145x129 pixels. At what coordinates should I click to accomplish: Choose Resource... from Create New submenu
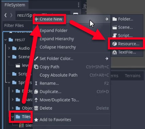[x=127, y=44]
